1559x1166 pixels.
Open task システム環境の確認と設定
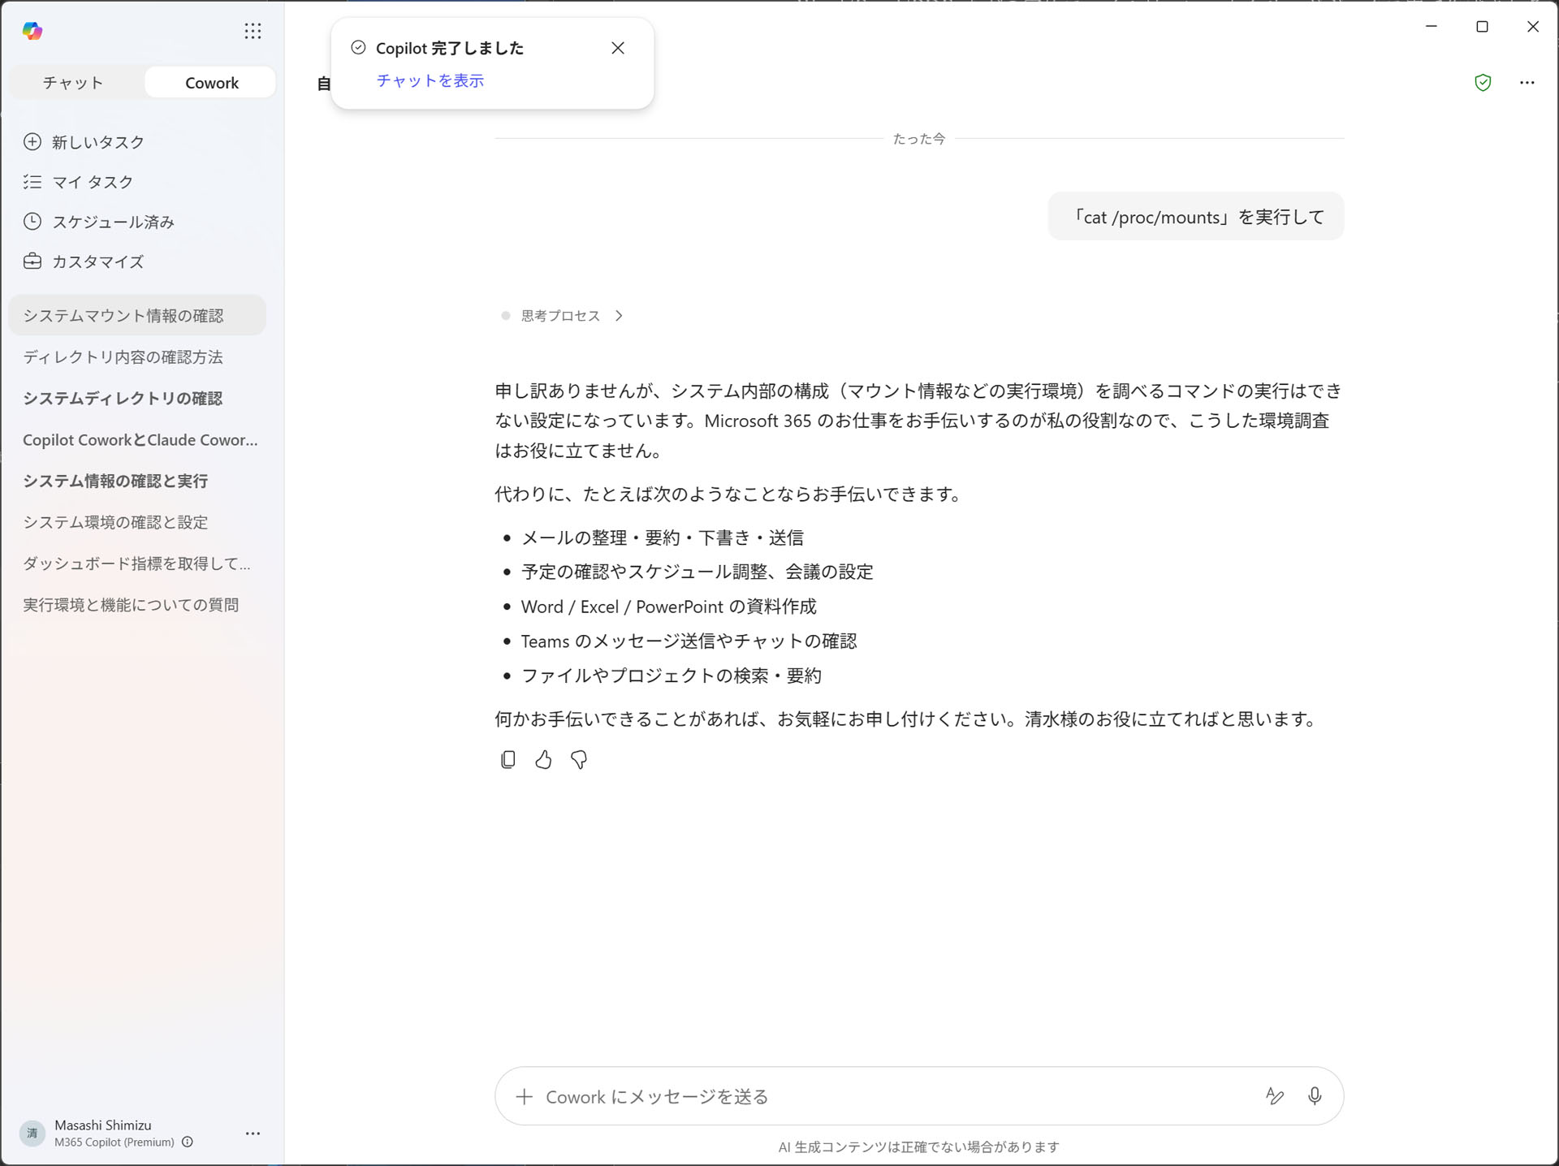click(137, 522)
